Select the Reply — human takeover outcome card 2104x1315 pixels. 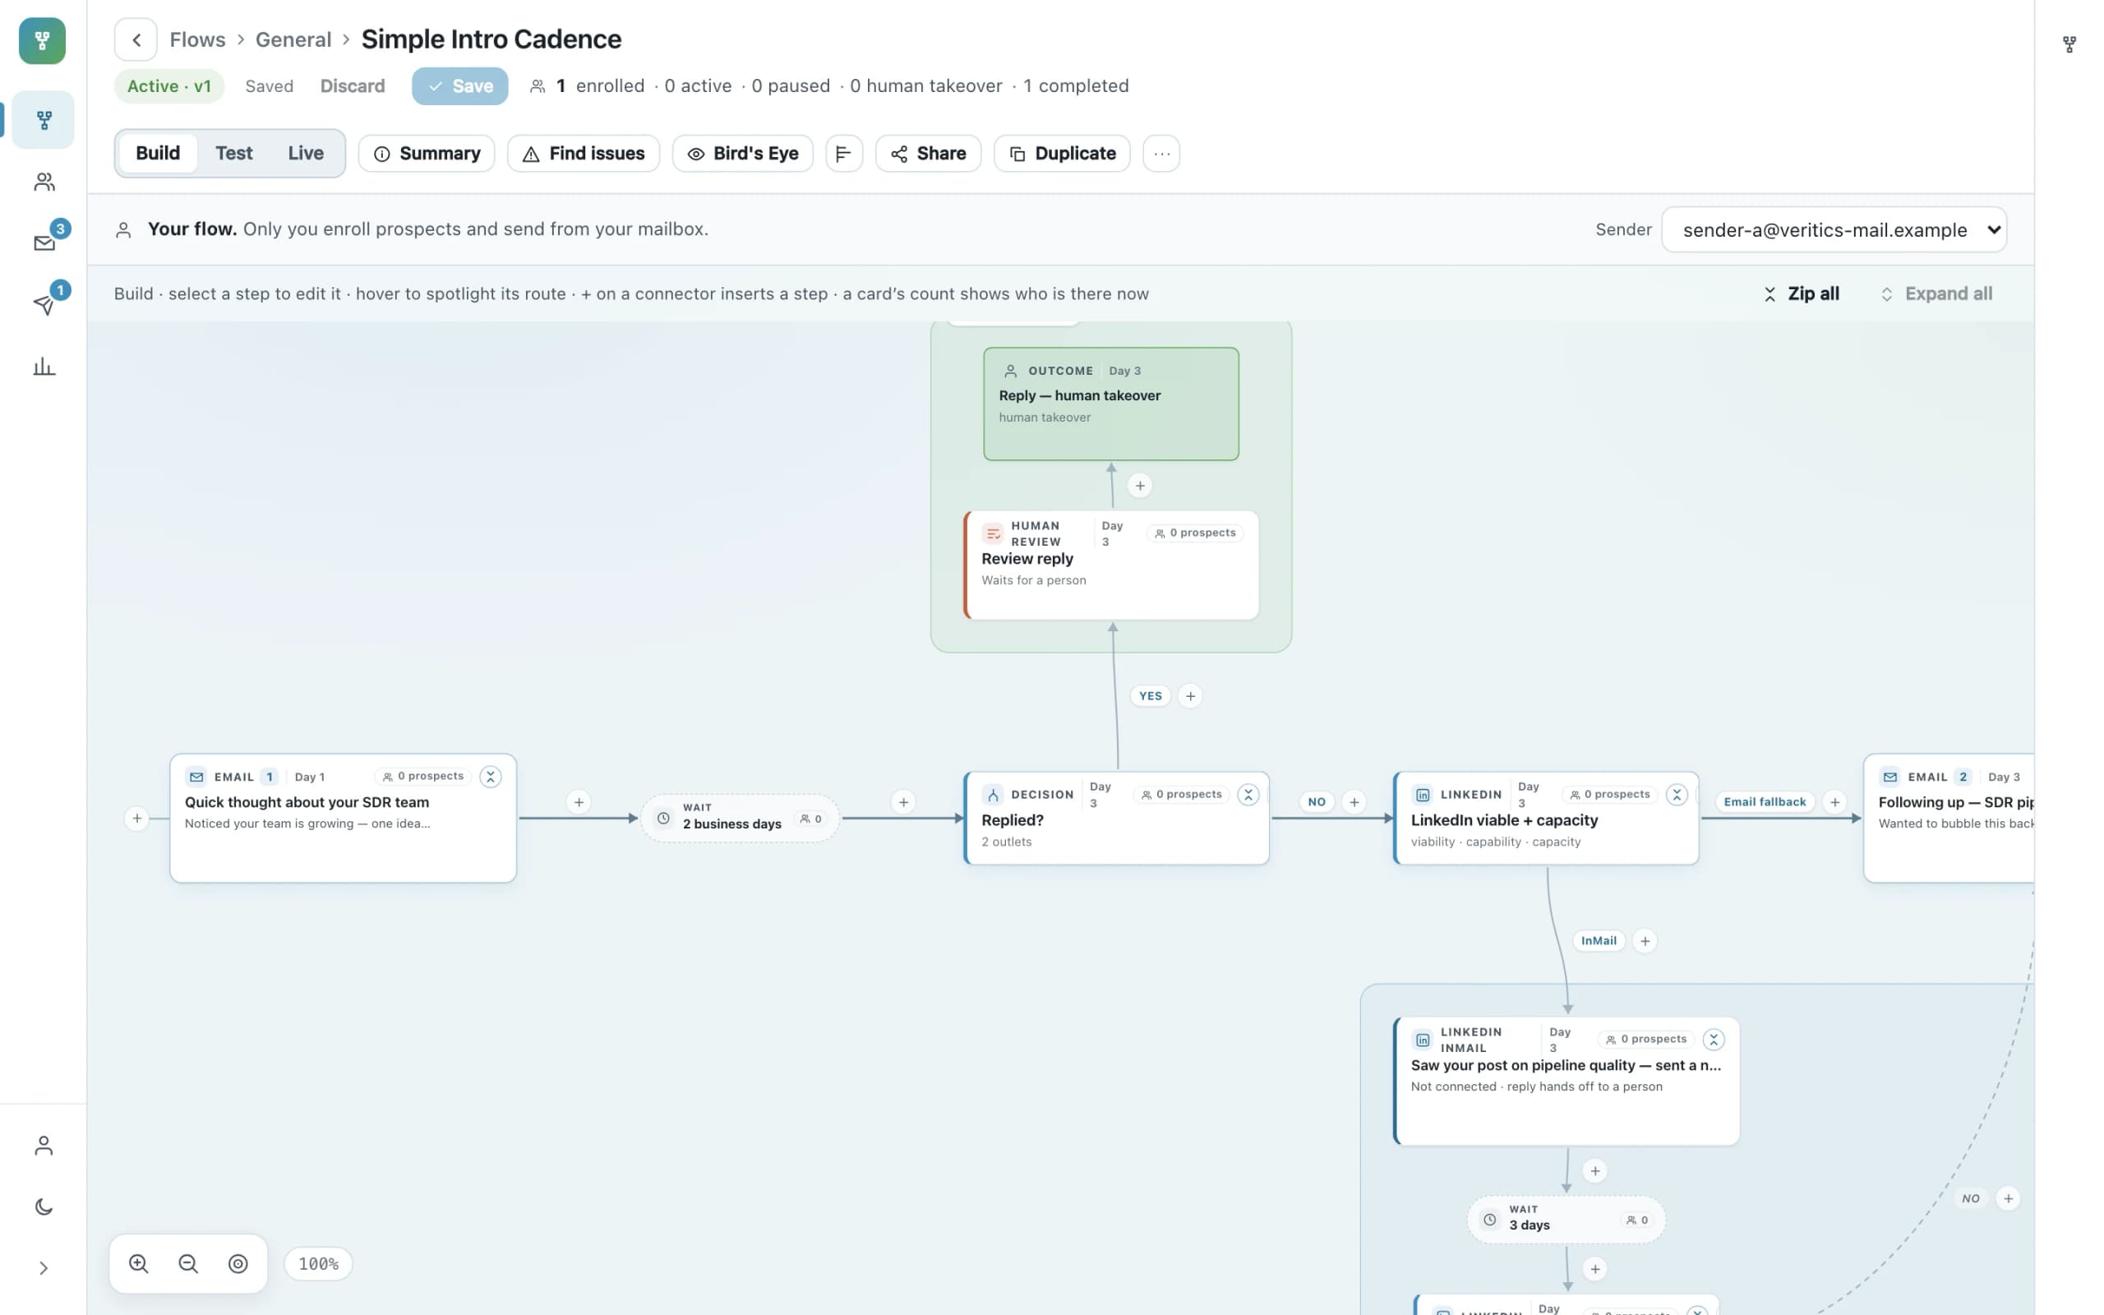pyautogui.click(x=1110, y=404)
